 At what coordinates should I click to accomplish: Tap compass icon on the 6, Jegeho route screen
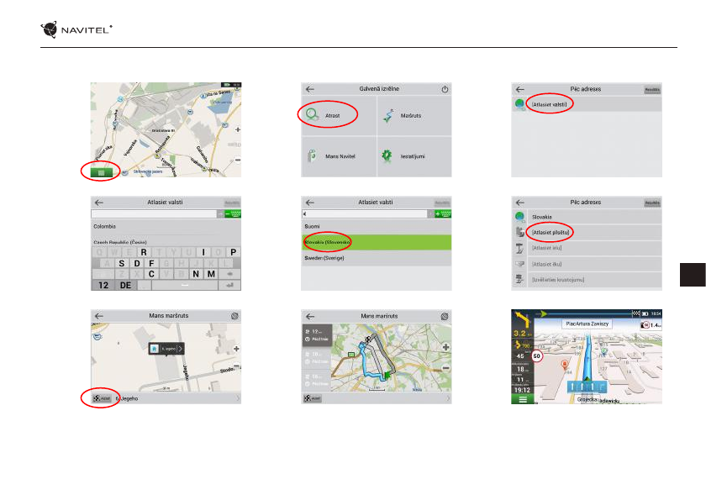coord(234,316)
